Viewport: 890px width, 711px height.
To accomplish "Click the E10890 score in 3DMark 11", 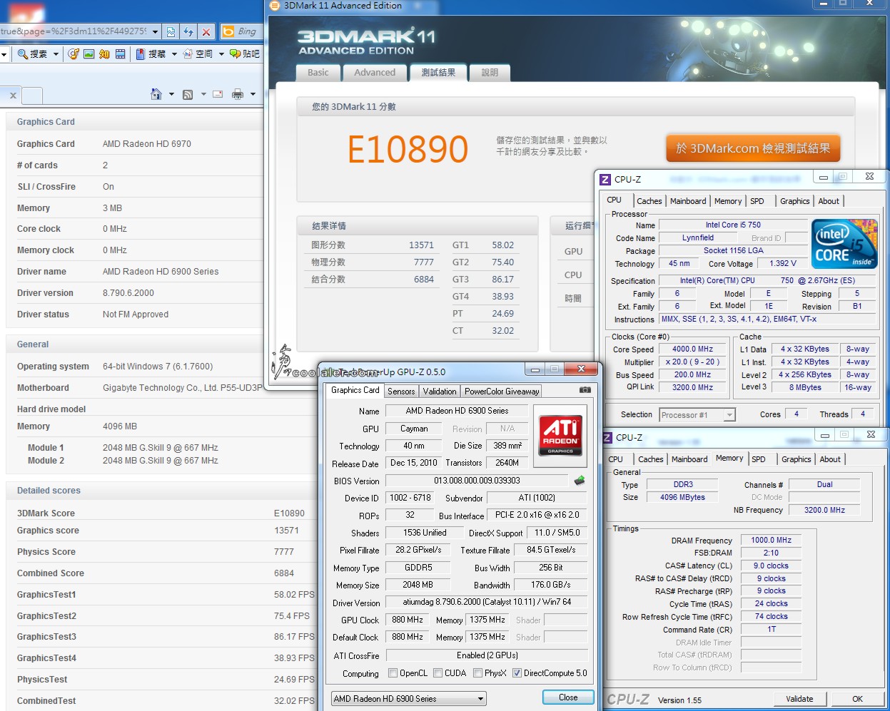I will tap(408, 149).
